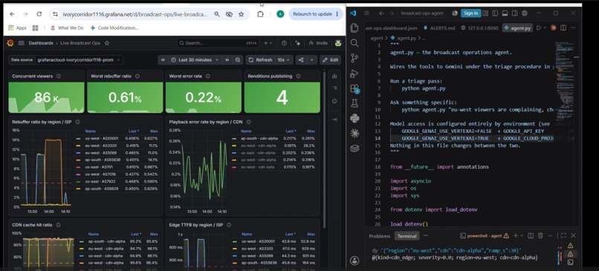Switch to the ALERTS.md editor tab

pos(439,28)
